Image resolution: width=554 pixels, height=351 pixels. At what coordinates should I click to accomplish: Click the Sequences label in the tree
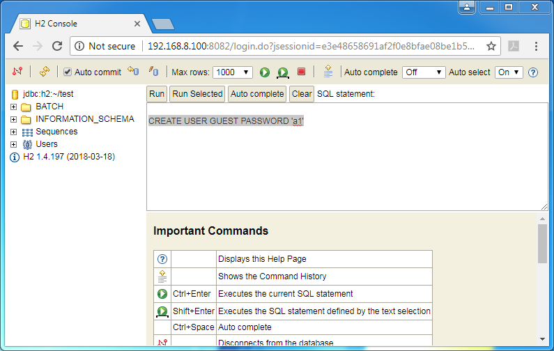point(56,132)
